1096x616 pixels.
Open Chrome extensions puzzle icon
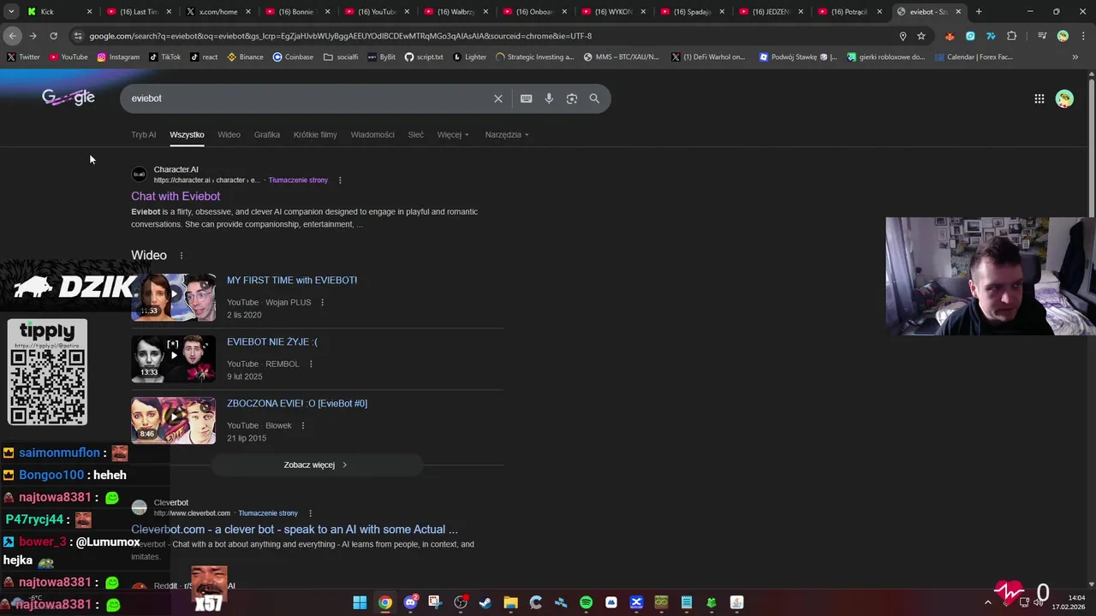pos(1011,36)
